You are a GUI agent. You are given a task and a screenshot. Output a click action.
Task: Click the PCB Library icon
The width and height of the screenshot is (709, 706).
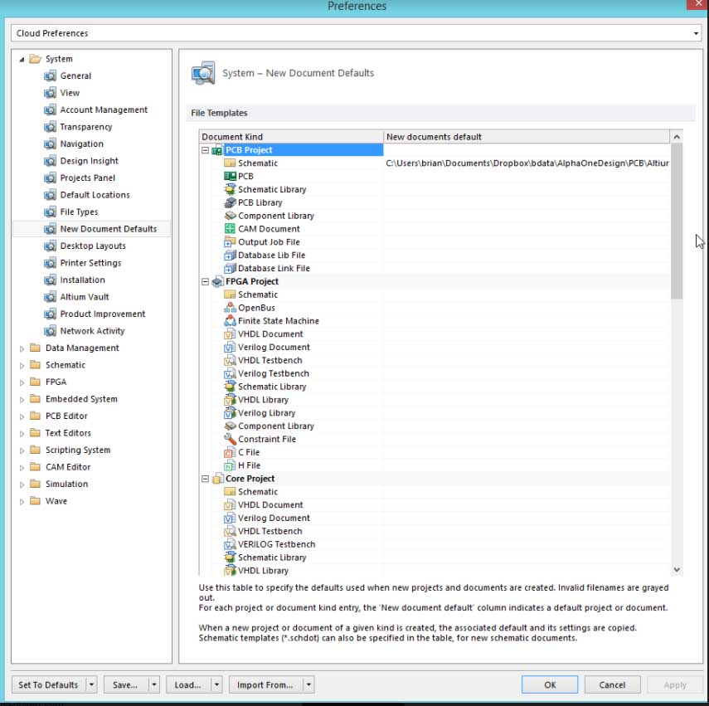click(x=231, y=202)
